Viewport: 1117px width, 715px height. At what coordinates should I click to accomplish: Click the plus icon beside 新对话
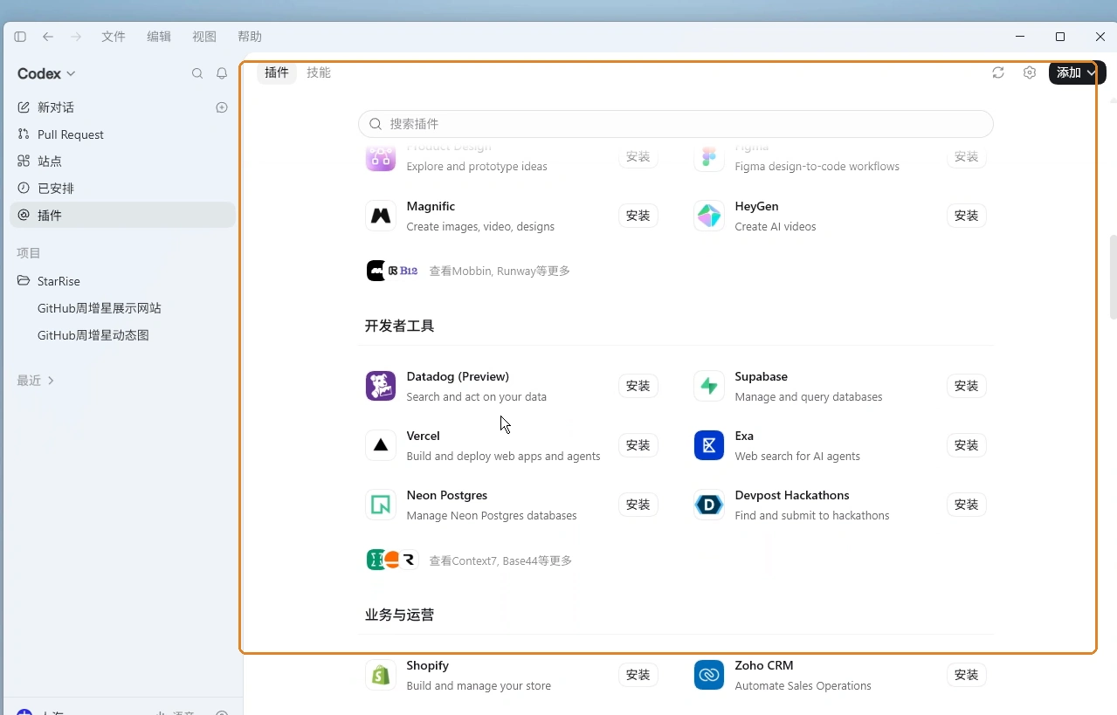[x=222, y=107]
